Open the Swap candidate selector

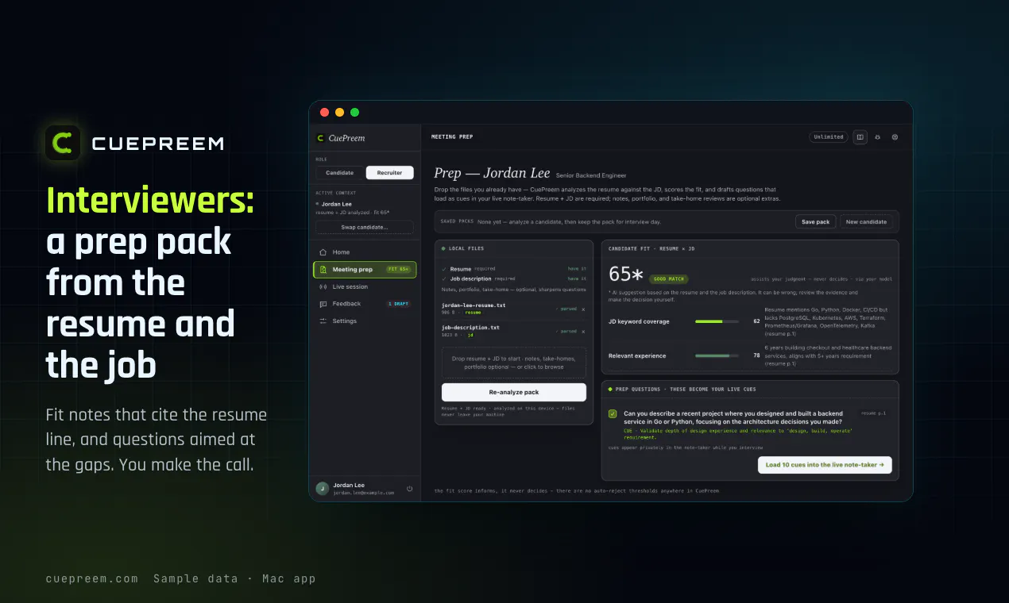coord(365,228)
